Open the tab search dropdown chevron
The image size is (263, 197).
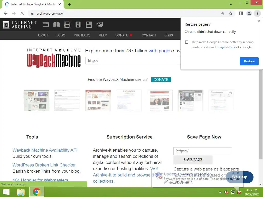click(231, 4)
